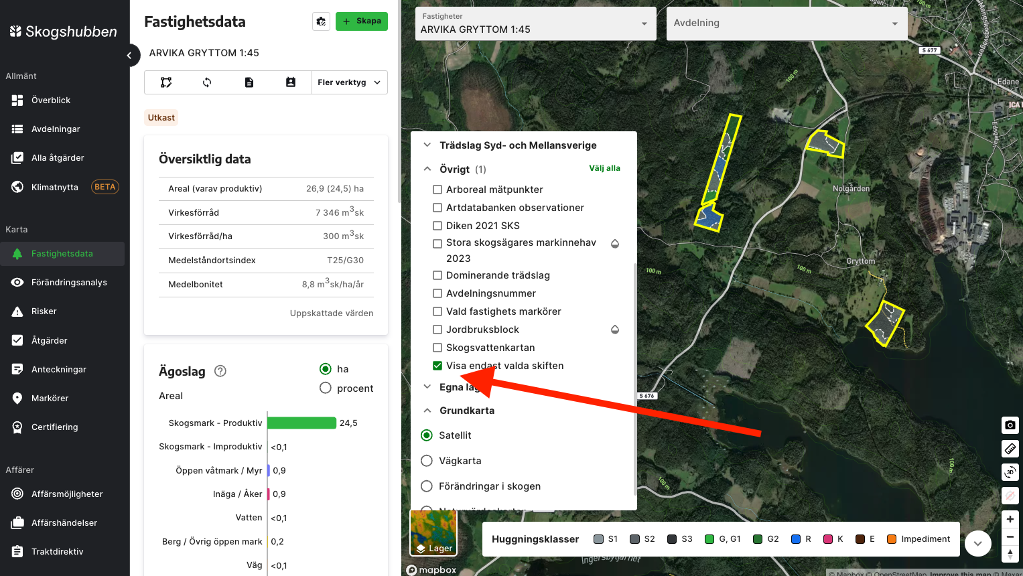Toggle the Lager layers panel thumbnail

click(x=433, y=533)
